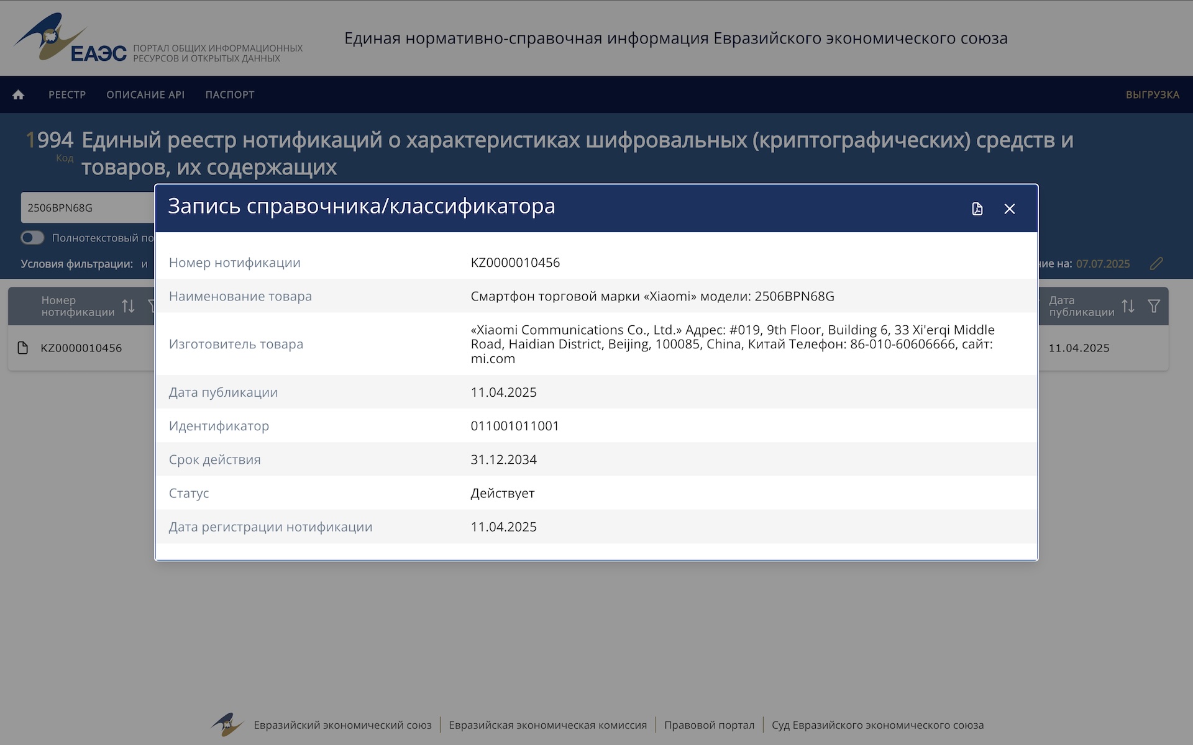Click the EAEU emblem in footer
The width and height of the screenshot is (1193, 745).
tap(227, 725)
